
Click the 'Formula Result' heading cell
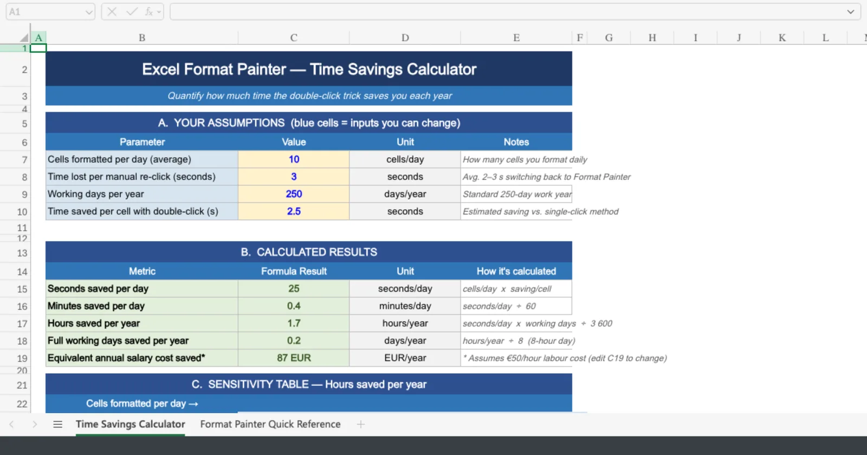(294, 271)
